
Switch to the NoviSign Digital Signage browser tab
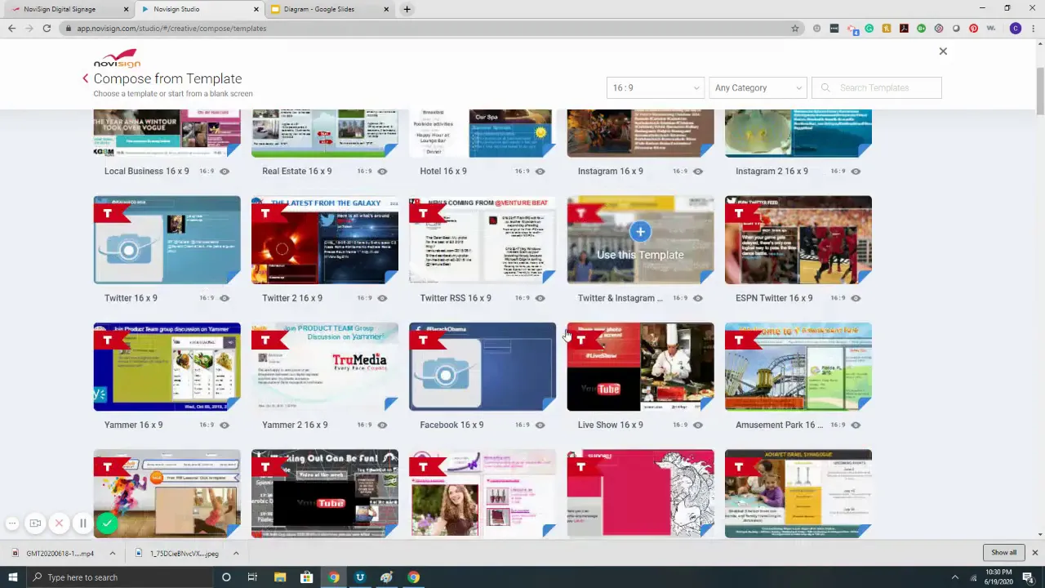tap(69, 9)
